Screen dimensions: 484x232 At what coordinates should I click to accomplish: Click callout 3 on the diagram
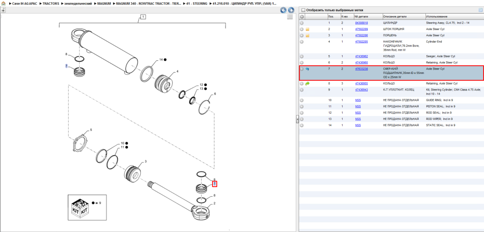click(146, 161)
